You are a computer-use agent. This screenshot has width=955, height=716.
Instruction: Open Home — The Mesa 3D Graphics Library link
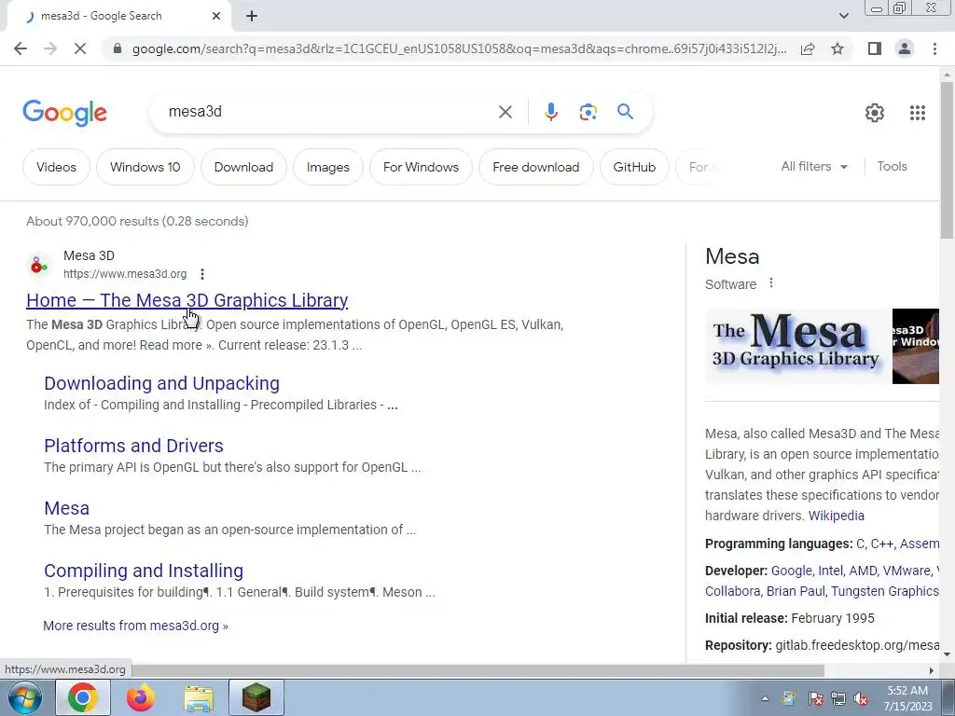click(x=187, y=300)
